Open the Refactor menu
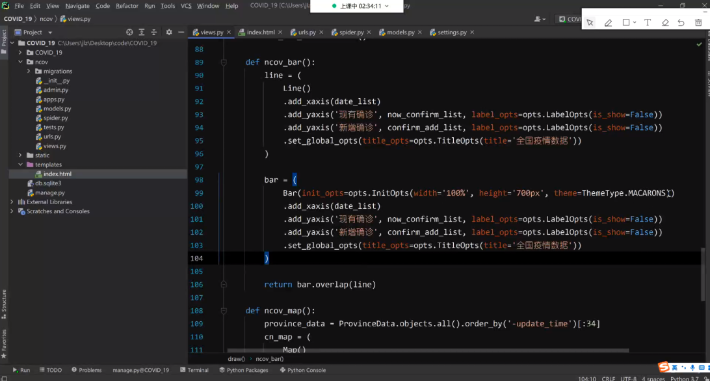Image resolution: width=710 pixels, height=381 pixels. point(127,6)
